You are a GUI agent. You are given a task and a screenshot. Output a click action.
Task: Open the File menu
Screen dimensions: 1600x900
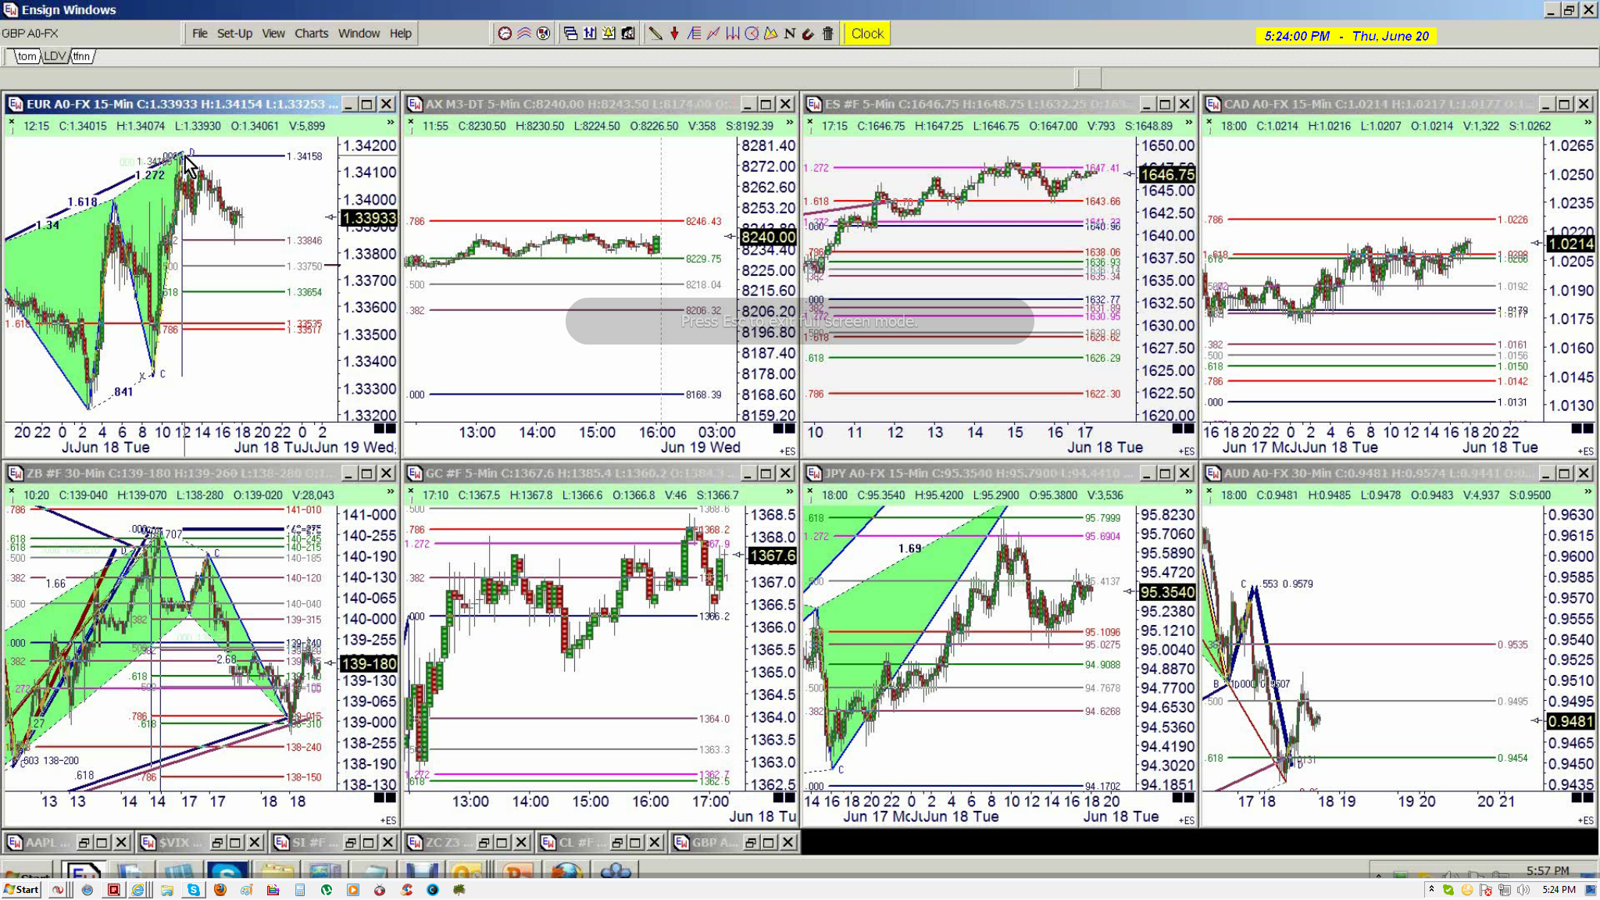(200, 34)
